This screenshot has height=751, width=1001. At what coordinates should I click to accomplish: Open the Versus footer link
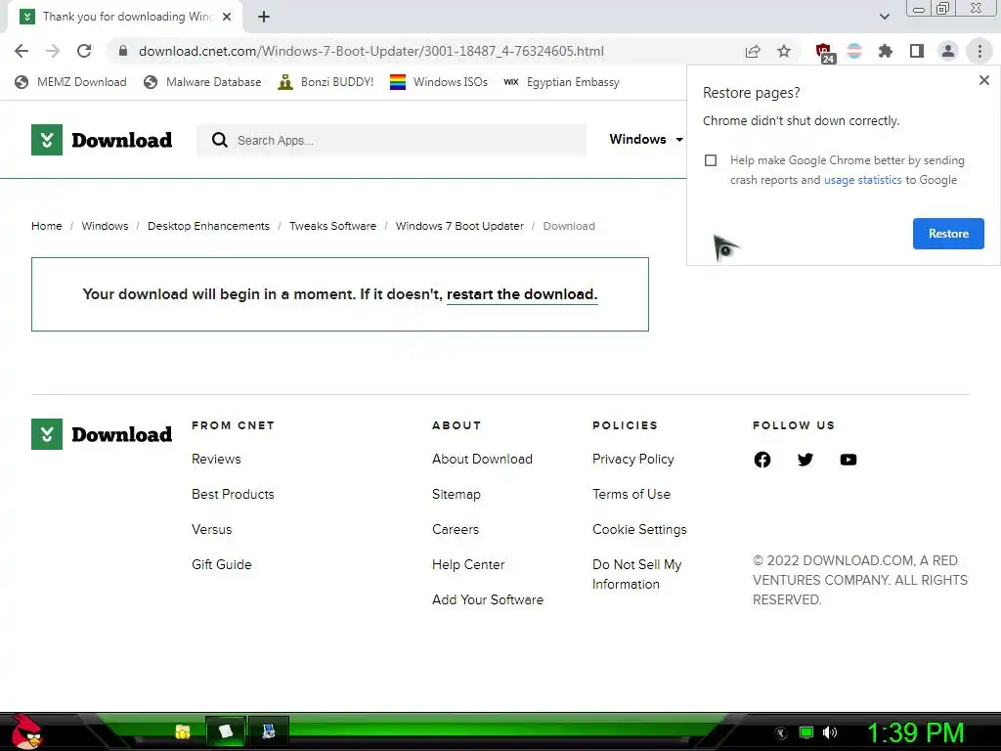pos(212,529)
